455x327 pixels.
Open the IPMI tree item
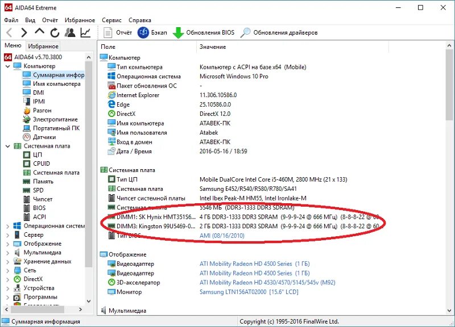click(x=34, y=102)
